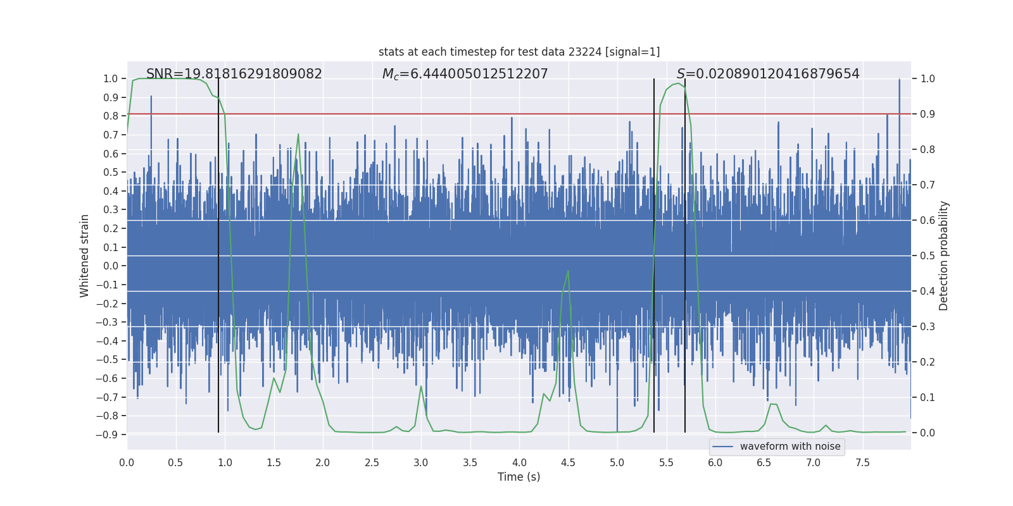Click the black vertical marker near 0.9 s

point(218,256)
